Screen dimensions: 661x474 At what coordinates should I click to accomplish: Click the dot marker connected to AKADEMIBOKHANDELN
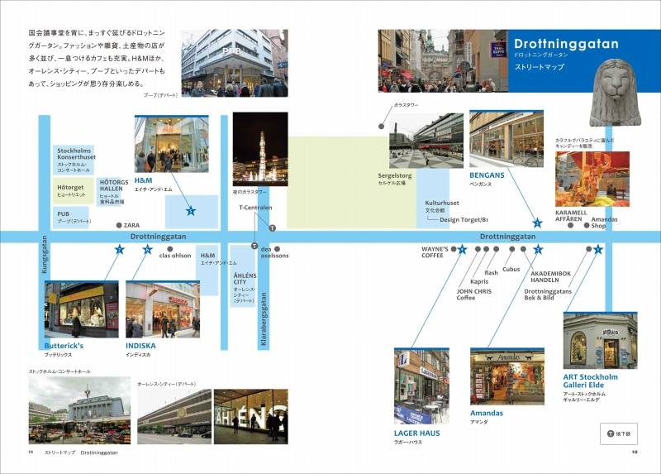coord(523,249)
